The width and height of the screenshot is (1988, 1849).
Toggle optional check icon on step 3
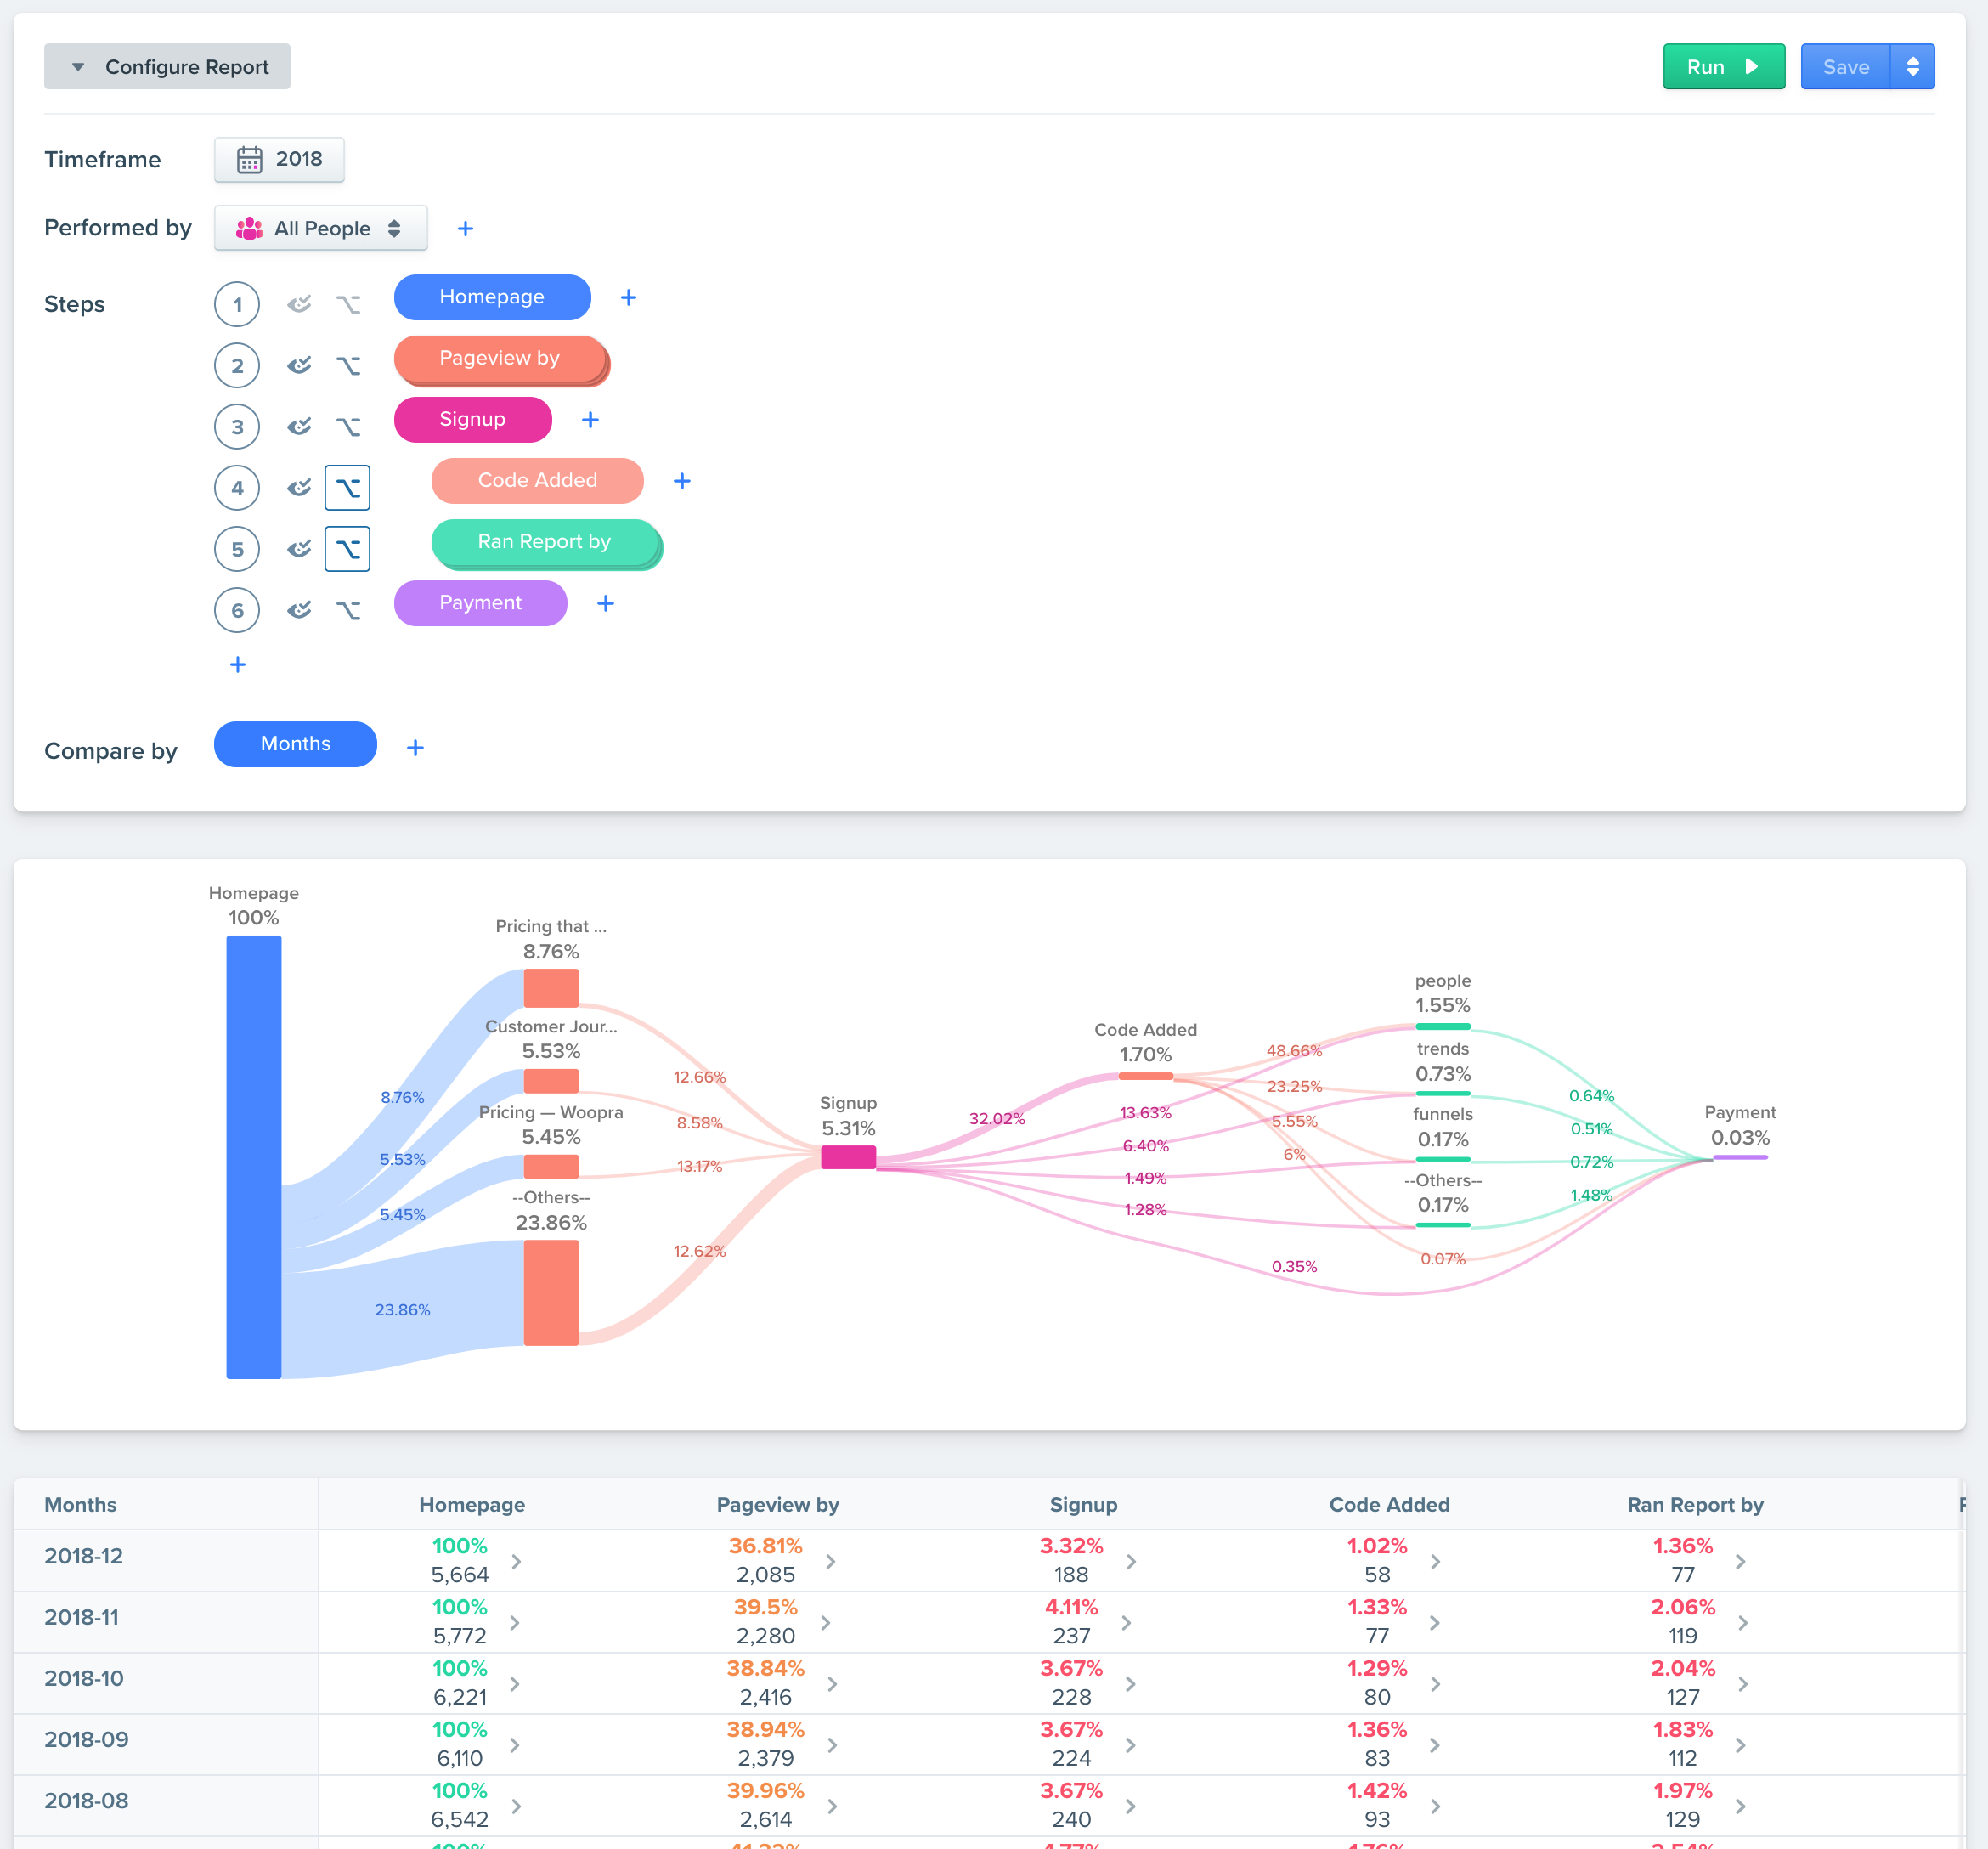(x=299, y=427)
